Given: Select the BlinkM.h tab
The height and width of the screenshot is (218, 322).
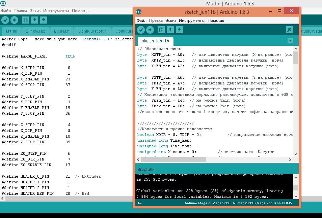Looking at the screenshot, I should click(x=62, y=31).
